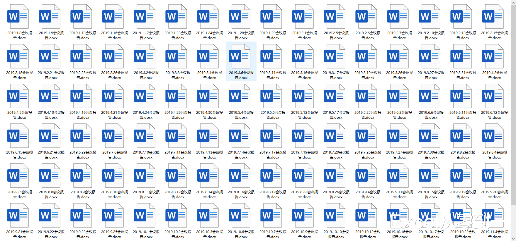Click the label 2019.10.12会议报告.docx
Screen dimensions: 516x241
(x=368, y=234)
